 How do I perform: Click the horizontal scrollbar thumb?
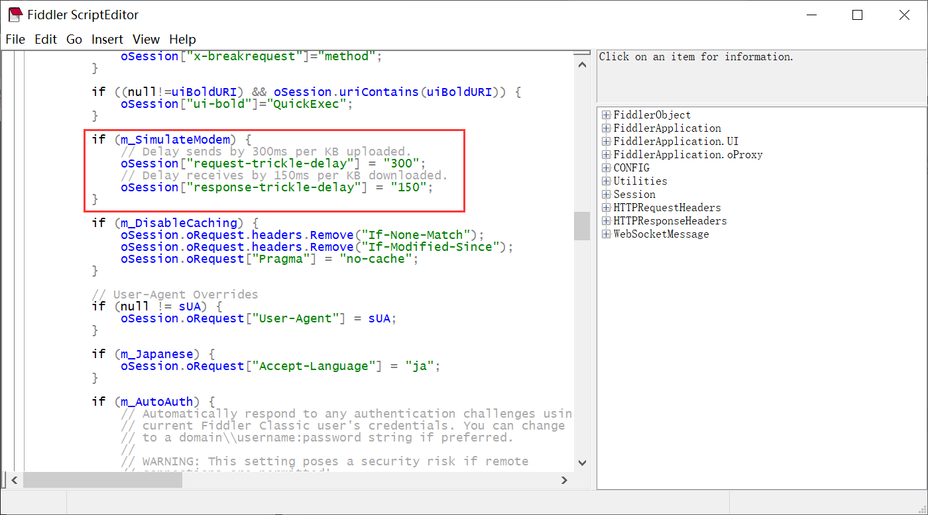(103, 481)
